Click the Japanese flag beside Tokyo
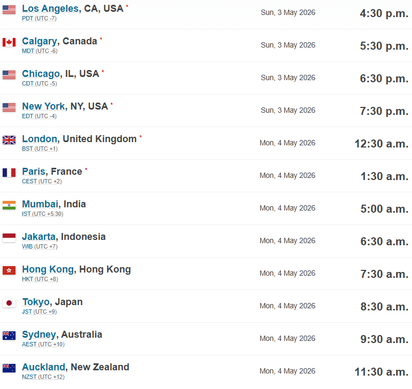Screen dimensions: 412x389 click(9, 303)
